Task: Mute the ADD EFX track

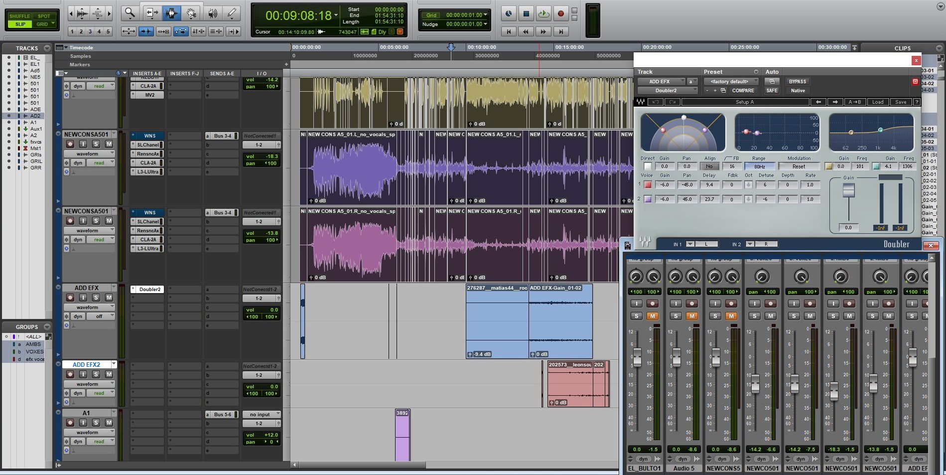Action: coord(109,298)
